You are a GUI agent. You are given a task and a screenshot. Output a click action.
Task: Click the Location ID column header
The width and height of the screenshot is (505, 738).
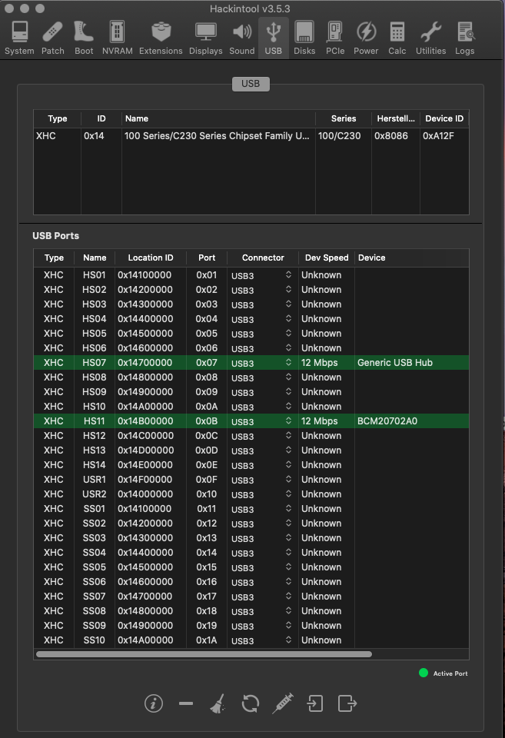151,258
